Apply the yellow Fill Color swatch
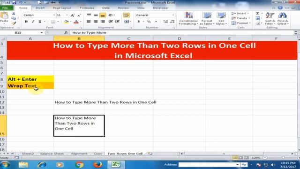This screenshot has width=300, height=169. coord(66,22)
